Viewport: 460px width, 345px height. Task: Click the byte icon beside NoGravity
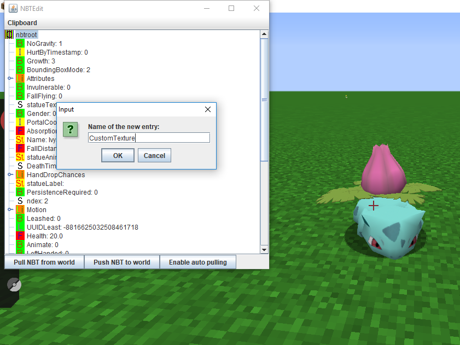20,43
